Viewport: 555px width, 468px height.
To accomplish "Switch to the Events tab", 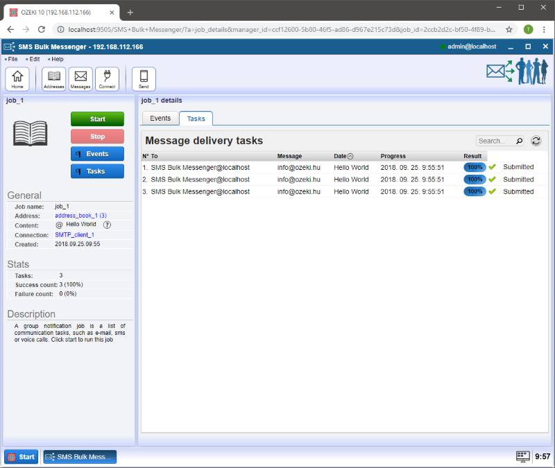I will tap(160, 119).
